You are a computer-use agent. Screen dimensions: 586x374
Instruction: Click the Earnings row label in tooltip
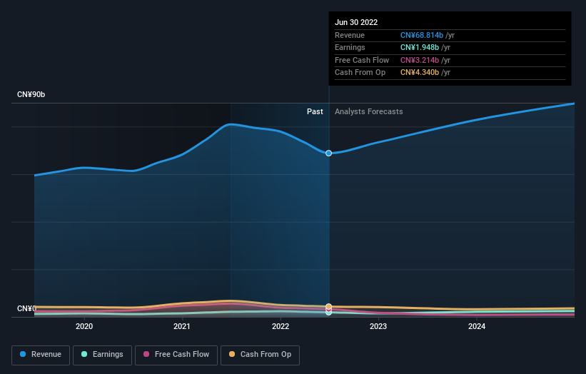pos(350,47)
